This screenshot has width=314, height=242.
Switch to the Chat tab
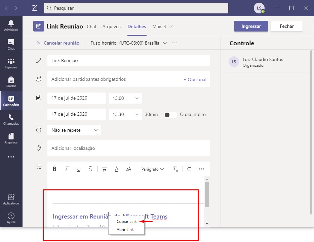click(x=91, y=26)
